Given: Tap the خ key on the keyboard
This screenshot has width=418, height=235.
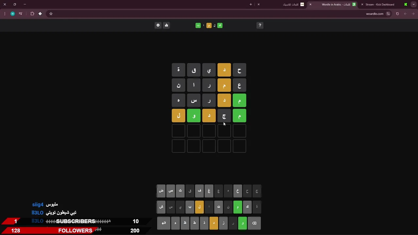Looking at the screenshot, I should pyautogui.click(x=238, y=191).
